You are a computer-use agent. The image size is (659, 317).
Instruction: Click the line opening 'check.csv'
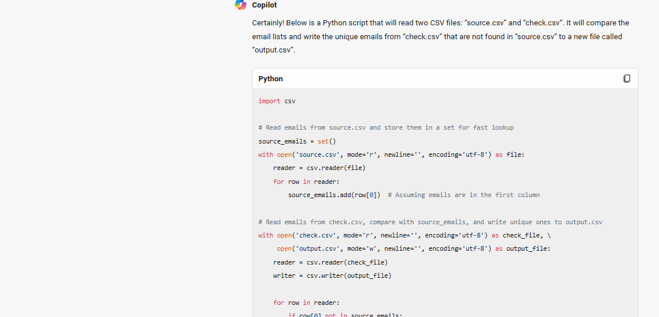(405, 235)
